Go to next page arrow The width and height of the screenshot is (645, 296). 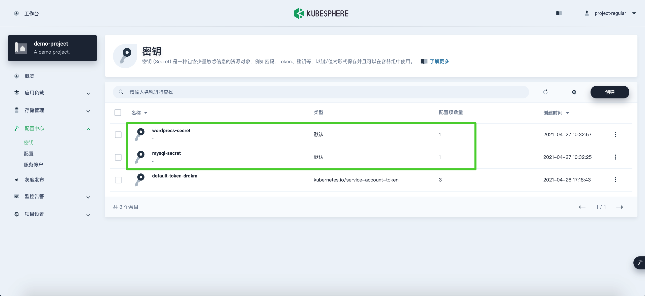(x=620, y=207)
